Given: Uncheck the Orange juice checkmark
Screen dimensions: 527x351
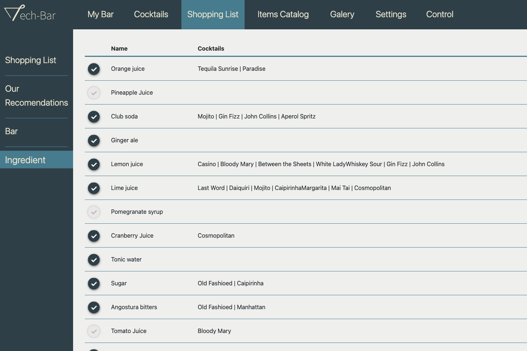Looking at the screenshot, I should click(94, 69).
